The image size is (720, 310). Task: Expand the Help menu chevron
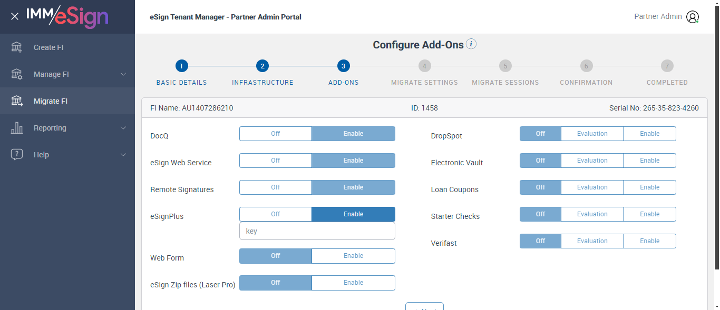coord(123,155)
